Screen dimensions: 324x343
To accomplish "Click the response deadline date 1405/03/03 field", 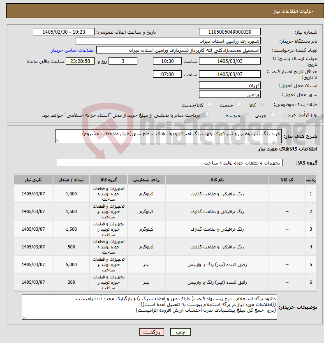I will [230, 61].
